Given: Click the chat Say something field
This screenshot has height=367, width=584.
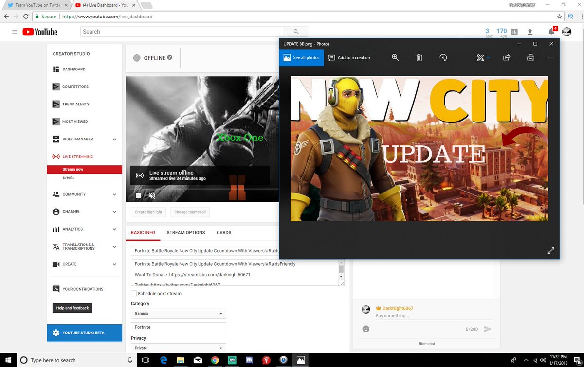Looking at the screenshot, I should pos(433,316).
